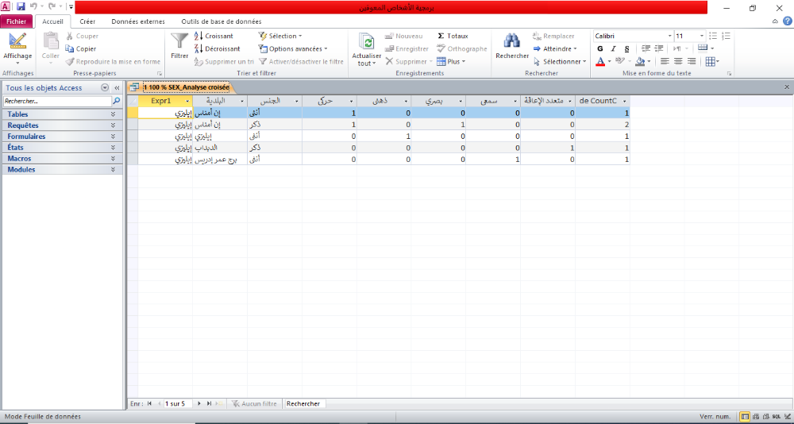Expand the Macros group
This screenshot has width=794, height=424.
[x=62, y=159]
